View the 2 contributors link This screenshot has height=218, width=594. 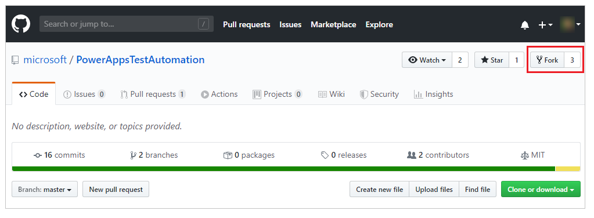(x=438, y=155)
